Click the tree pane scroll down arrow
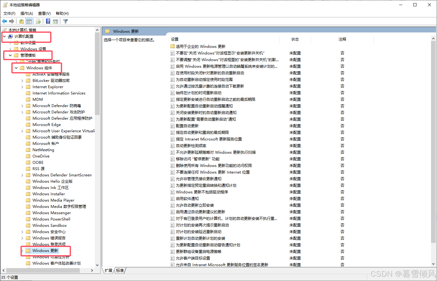The width and height of the screenshot is (437, 281). (x=97, y=265)
